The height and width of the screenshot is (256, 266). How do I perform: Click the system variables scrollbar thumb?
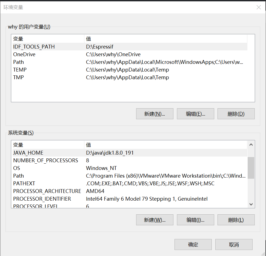[x=251, y=168]
